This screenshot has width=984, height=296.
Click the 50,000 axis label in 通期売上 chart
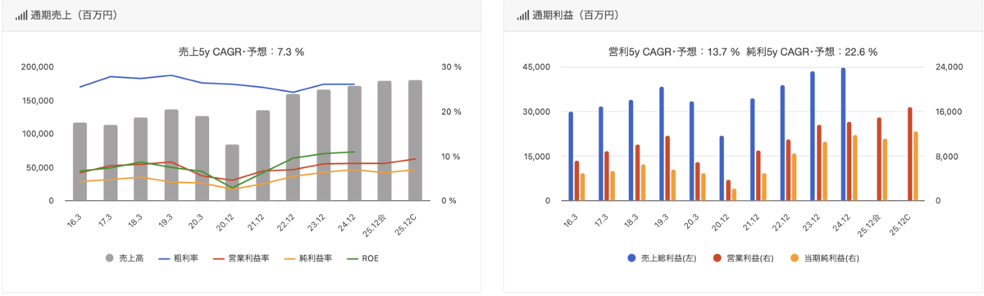point(41,167)
